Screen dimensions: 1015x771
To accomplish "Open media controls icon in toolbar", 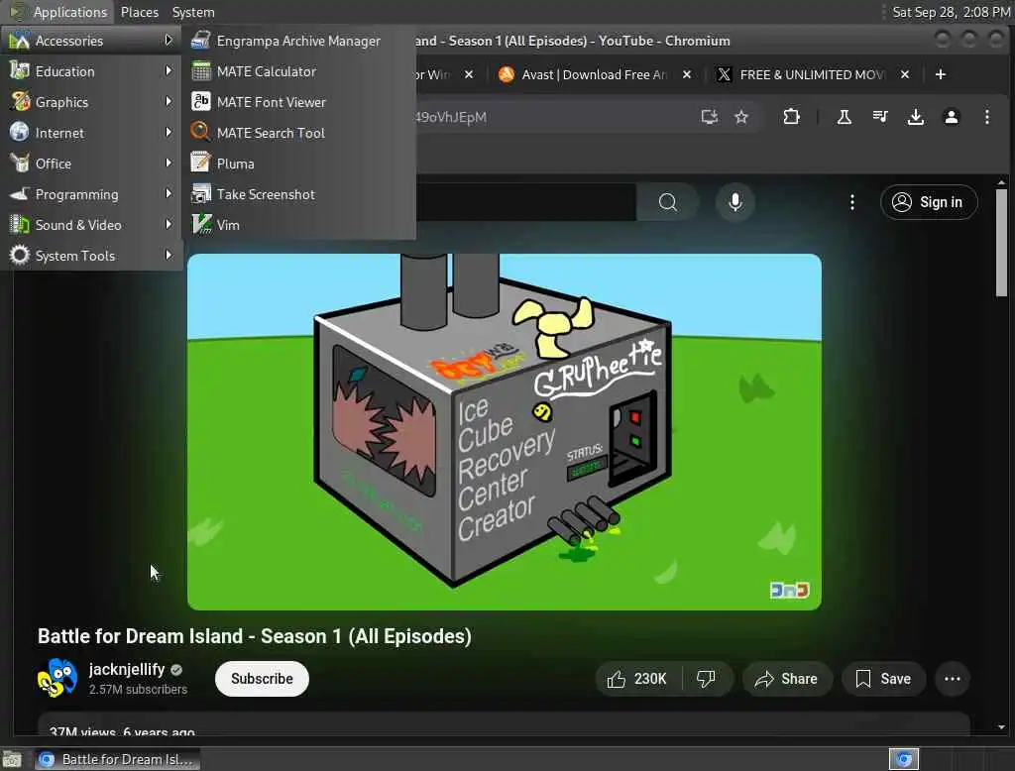I will (880, 117).
